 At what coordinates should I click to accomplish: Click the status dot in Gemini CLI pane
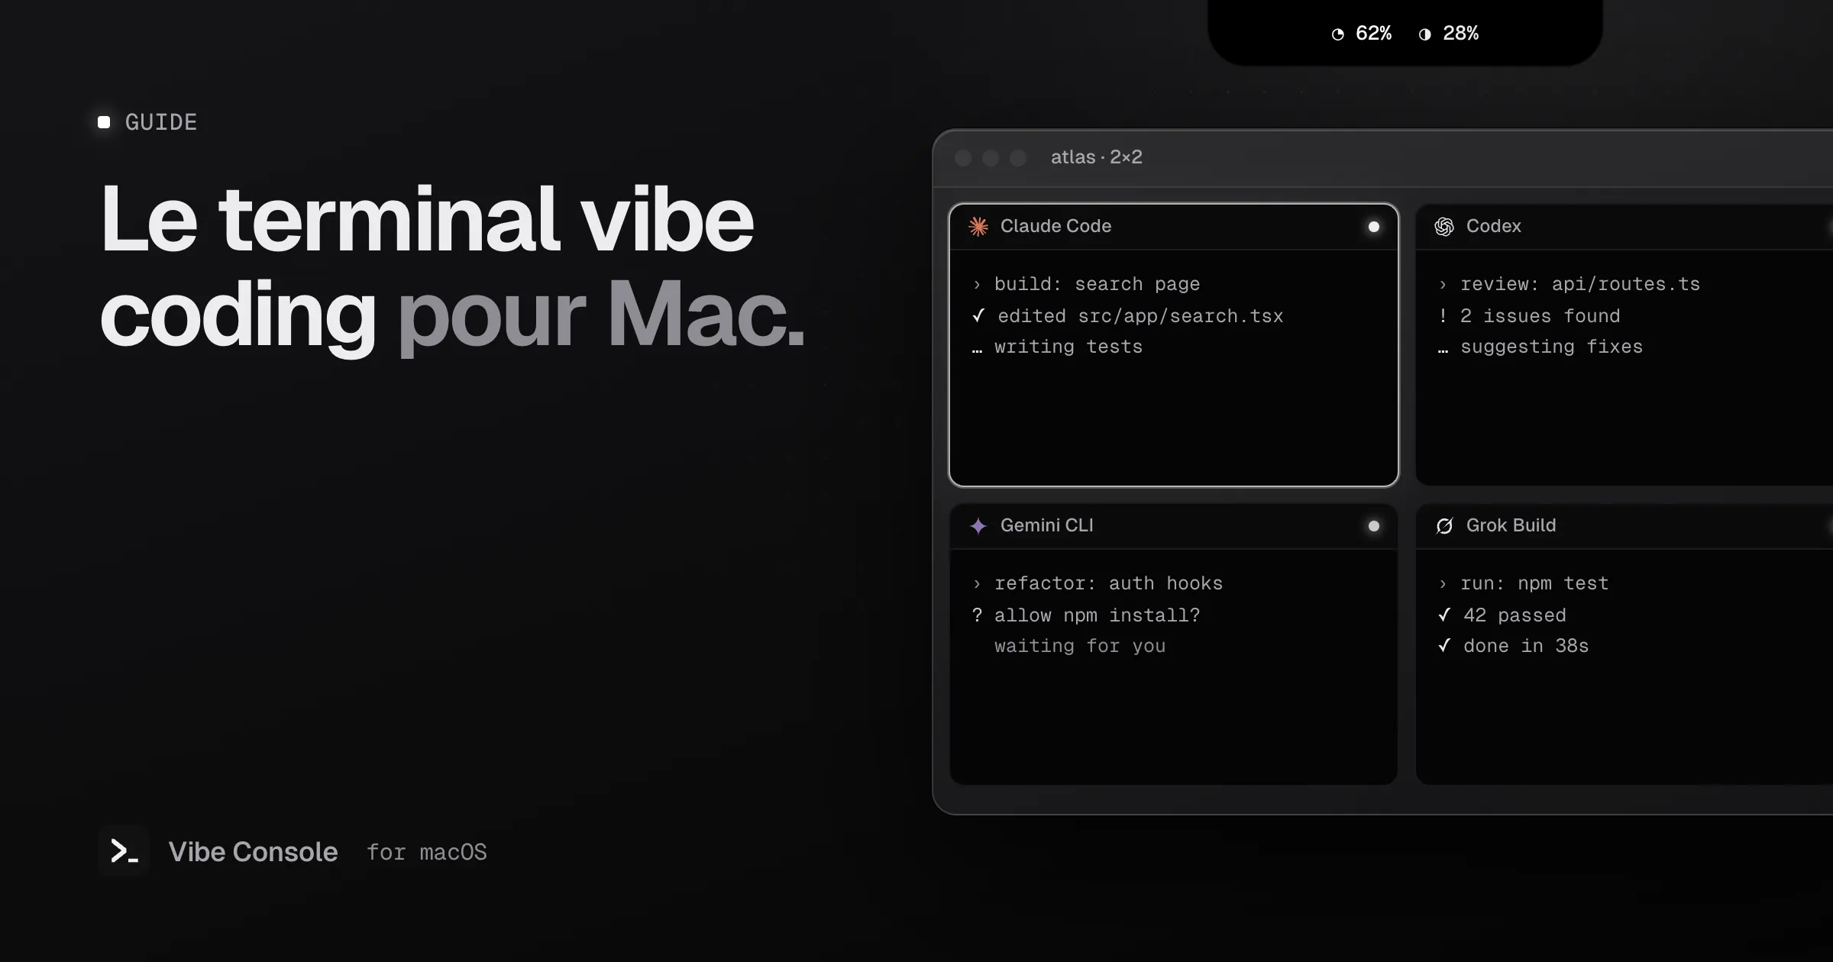1374,526
